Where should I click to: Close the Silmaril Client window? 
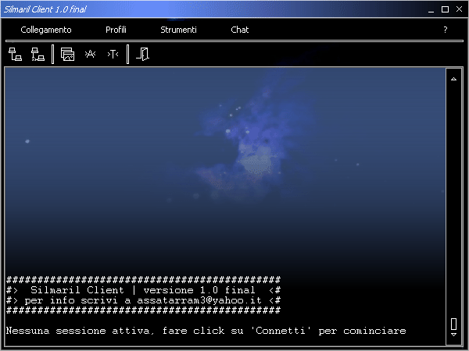pos(459,9)
